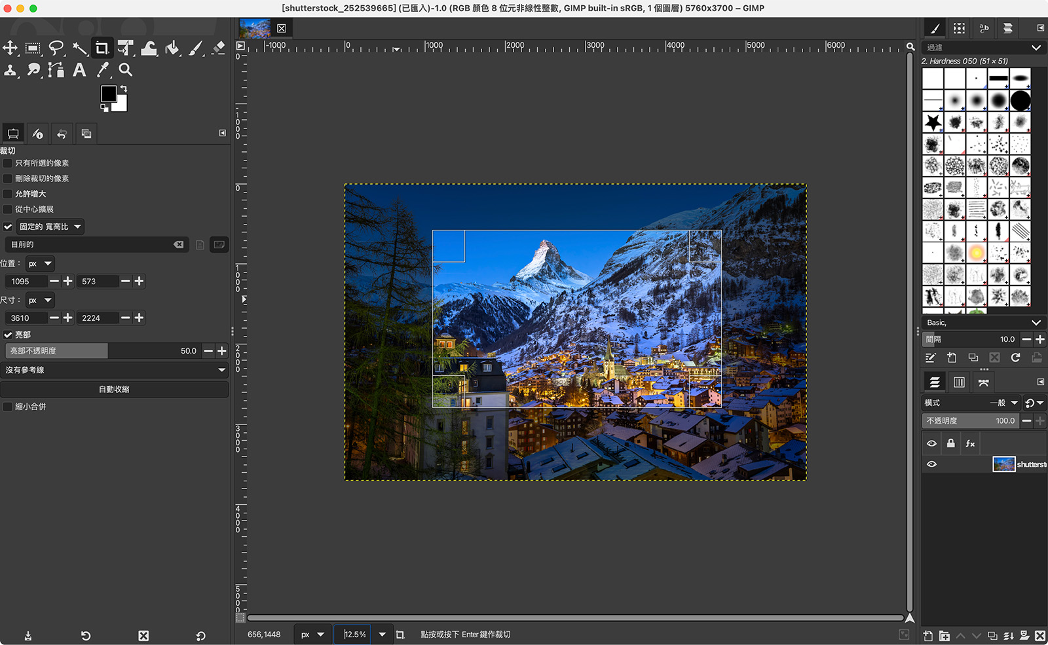The width and height of the screenshot is (1048, 645).
Task: Open the tool options panel configuration menu
Action: click(x=222, y=133)
